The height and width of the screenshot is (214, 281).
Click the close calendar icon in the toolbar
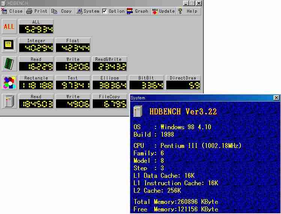4,11
